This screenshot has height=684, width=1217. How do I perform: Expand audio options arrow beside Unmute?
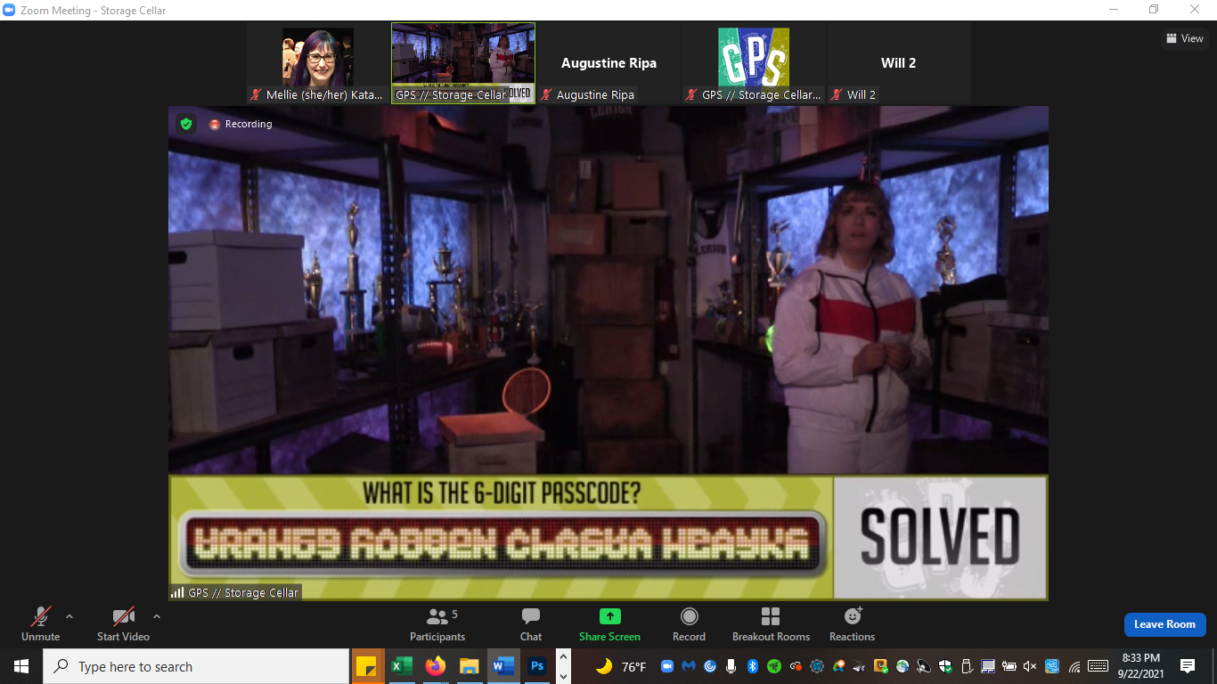[69, 616]
